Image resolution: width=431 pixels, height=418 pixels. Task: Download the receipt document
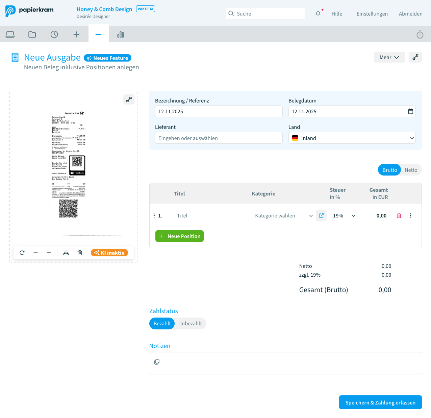click(66, 253)
